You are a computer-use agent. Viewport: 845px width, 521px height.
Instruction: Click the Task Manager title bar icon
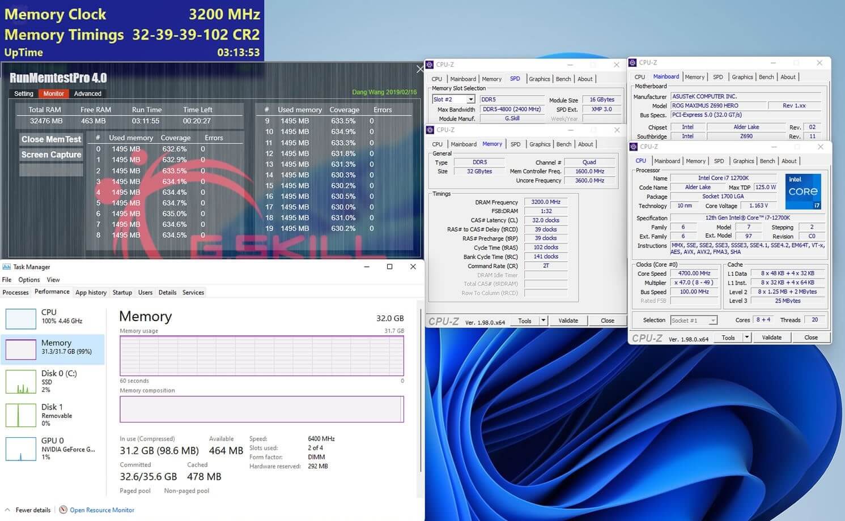click(6, 267)
